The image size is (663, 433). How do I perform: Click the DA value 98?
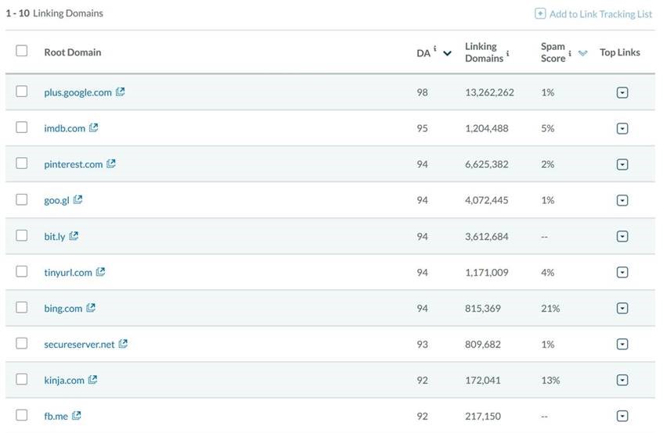(422, 92)
